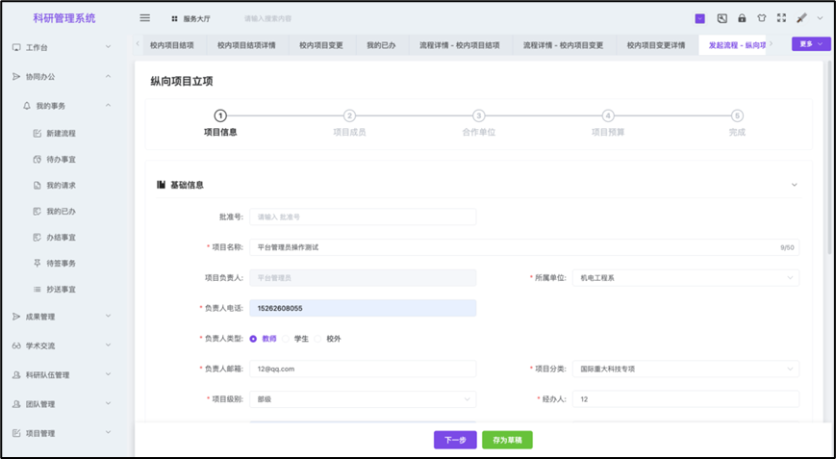
Task: Click the user avatar icon
Action: 801,18
